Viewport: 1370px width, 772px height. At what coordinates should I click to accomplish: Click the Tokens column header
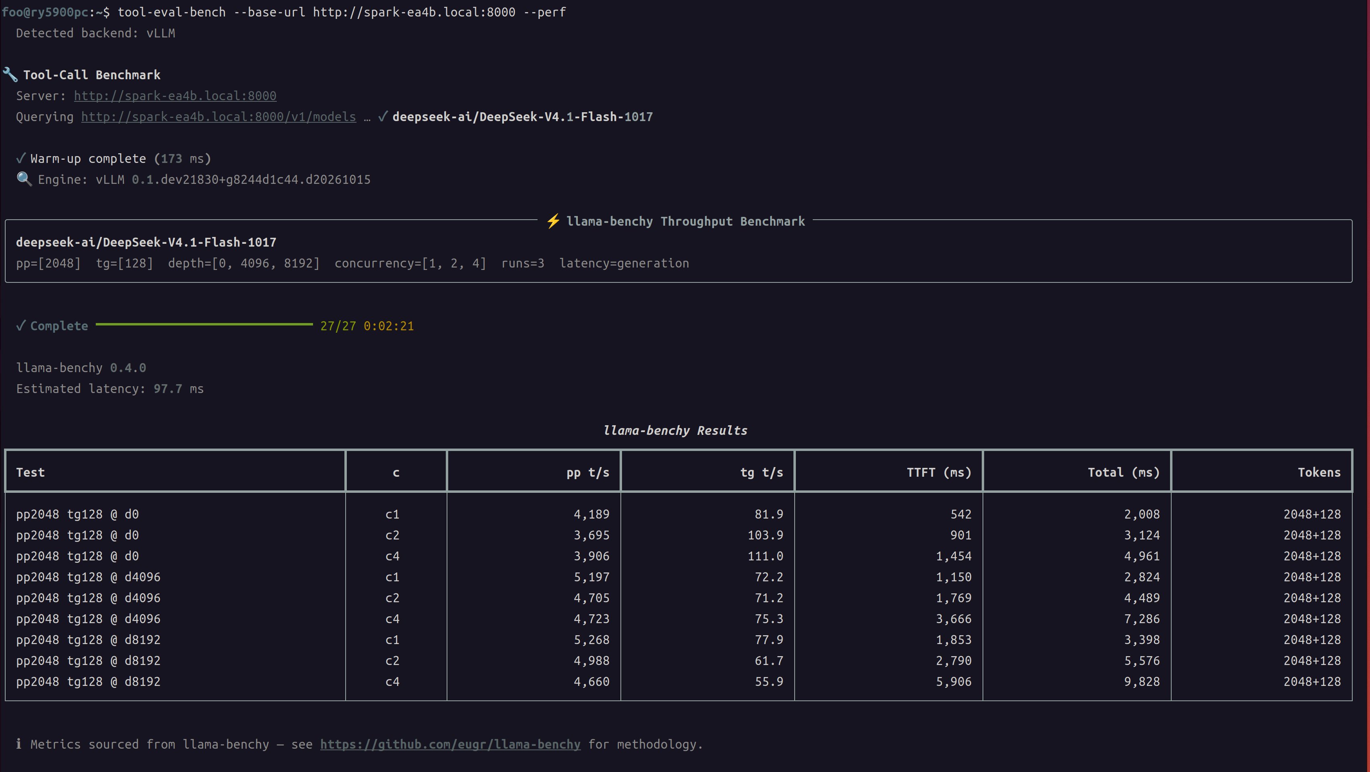tap(1319, 472)
